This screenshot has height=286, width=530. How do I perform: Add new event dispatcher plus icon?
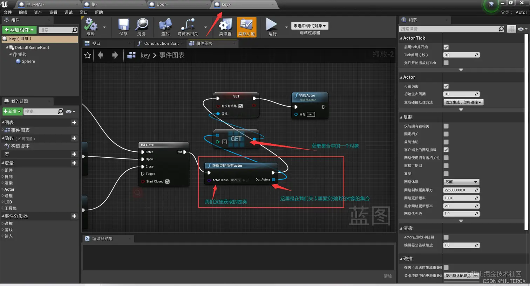[x=74, y=216]
